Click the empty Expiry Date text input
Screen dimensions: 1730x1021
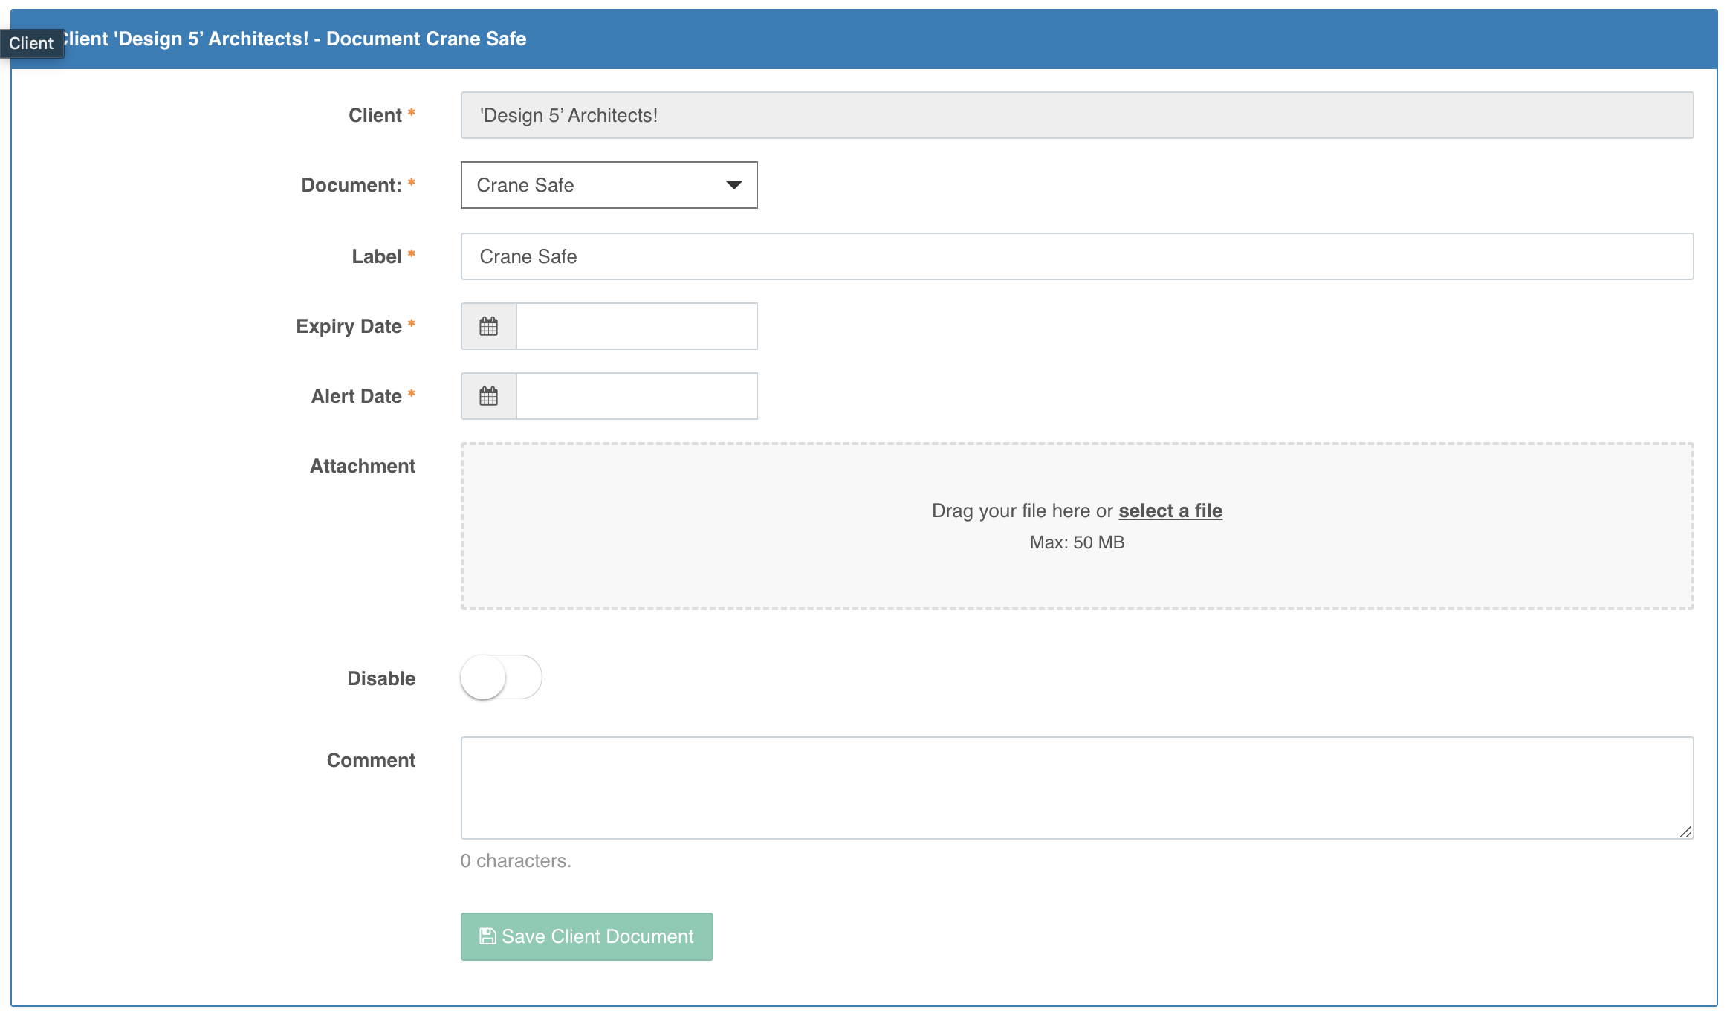[x=635, y=325]
